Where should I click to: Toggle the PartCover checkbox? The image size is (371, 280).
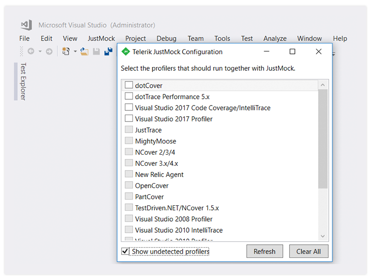point(129,196)
